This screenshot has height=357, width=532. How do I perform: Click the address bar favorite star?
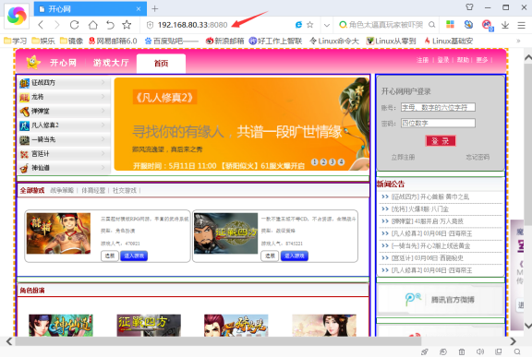tap(309, 25)
